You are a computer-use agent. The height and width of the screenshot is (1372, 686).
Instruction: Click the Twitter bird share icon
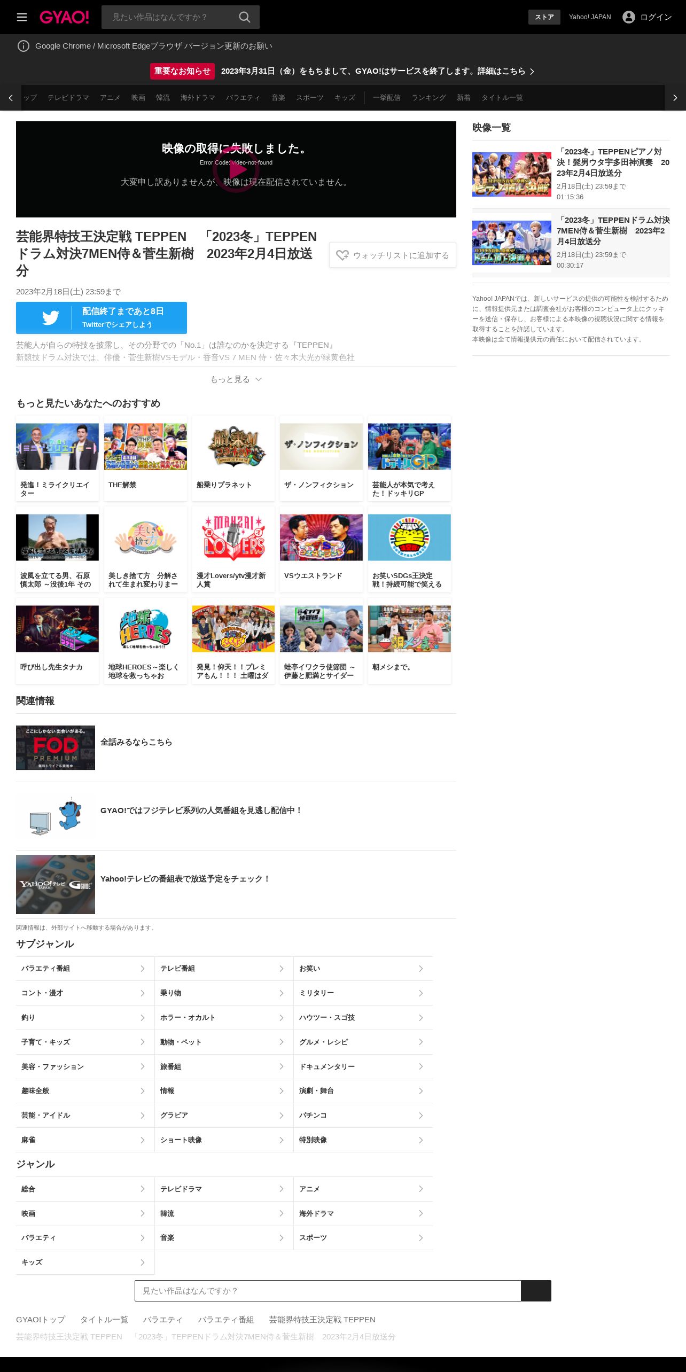[50, 318]
